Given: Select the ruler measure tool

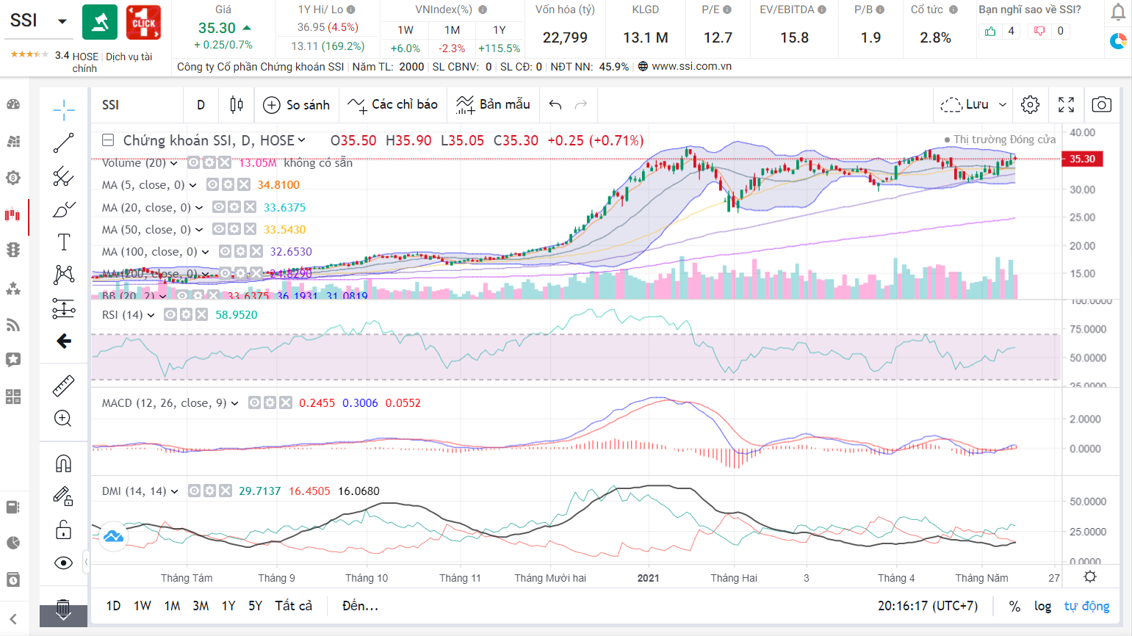Looking at the screenshot, I should 64,386.
